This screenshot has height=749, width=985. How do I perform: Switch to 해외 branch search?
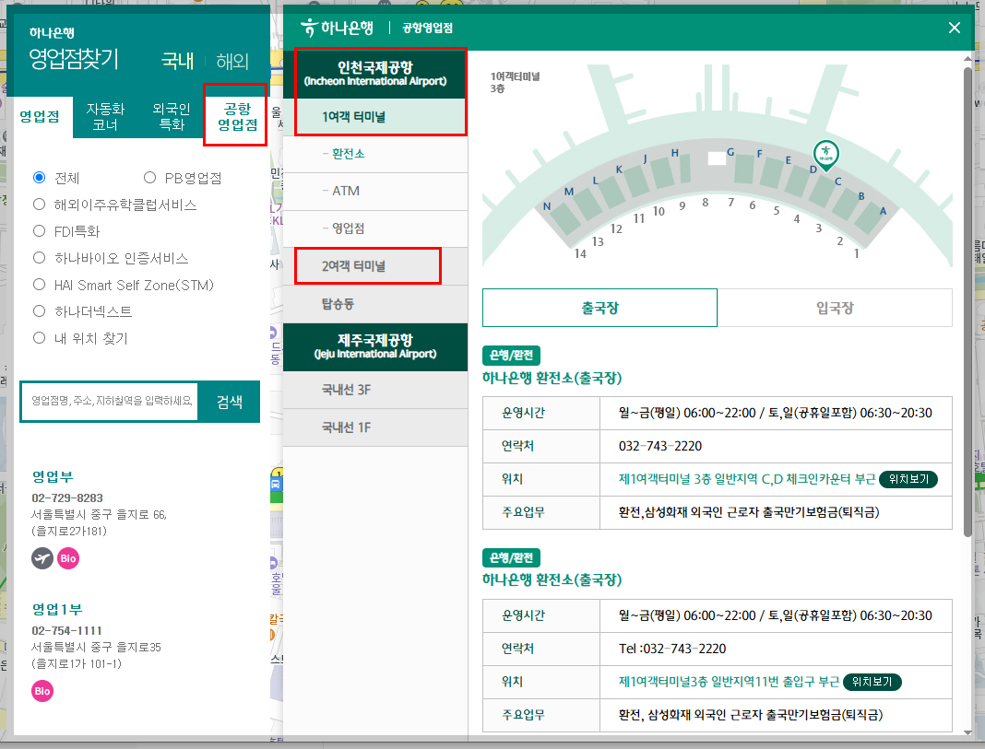coord(232,61)
